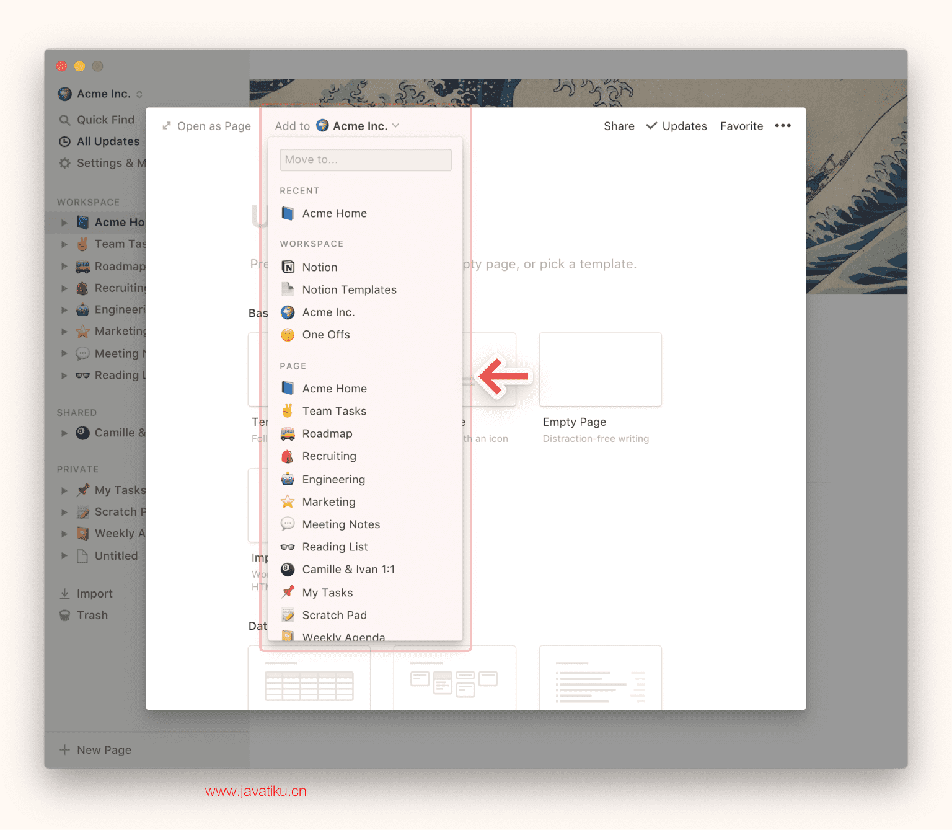Screen dimensions: 952x830
Task: Click the Recruiting backpack icon in Page list
Action: (x=288, y=456)
